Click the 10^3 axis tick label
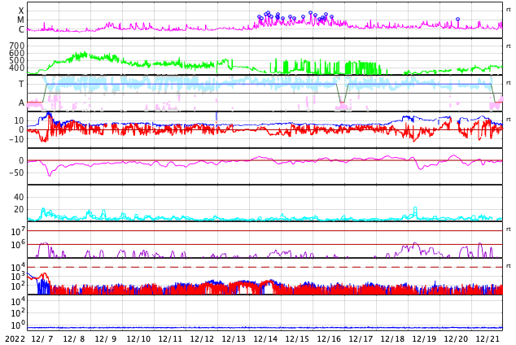This screenshot has width=516, height=345. tap(18, 277)
